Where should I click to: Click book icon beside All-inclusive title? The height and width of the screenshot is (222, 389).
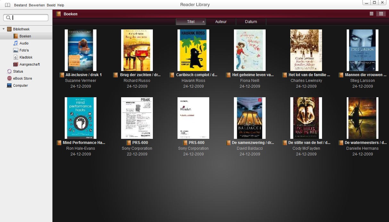(62, 75)
